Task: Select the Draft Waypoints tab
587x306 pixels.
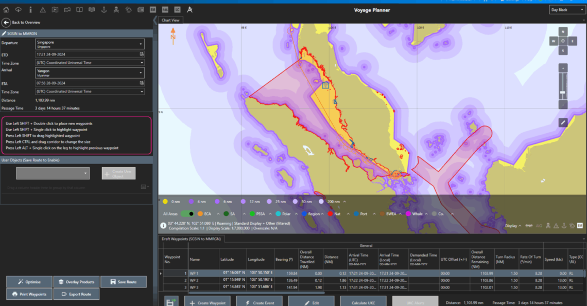Action: 191,239
